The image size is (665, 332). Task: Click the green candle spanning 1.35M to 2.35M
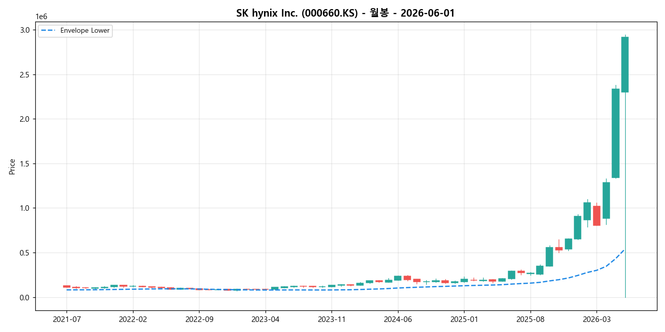pyautogui.click(x=616, y=133)
